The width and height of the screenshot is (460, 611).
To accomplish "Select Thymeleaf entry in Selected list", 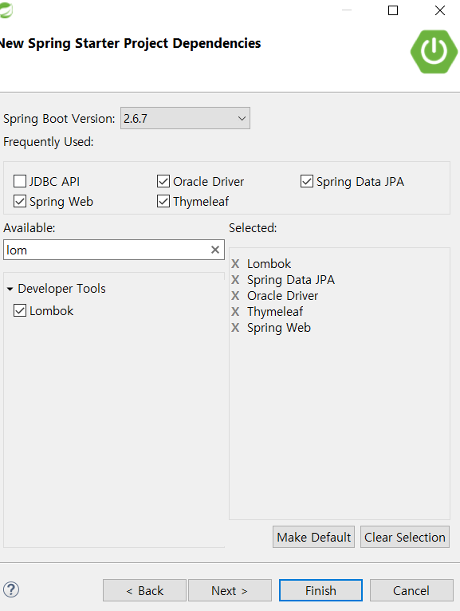I will pyautogui.click(x=275, y=312).
